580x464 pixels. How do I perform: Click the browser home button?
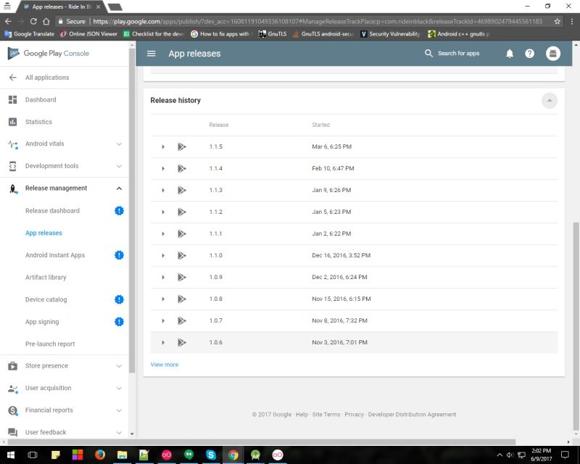(x=46, y=22)
